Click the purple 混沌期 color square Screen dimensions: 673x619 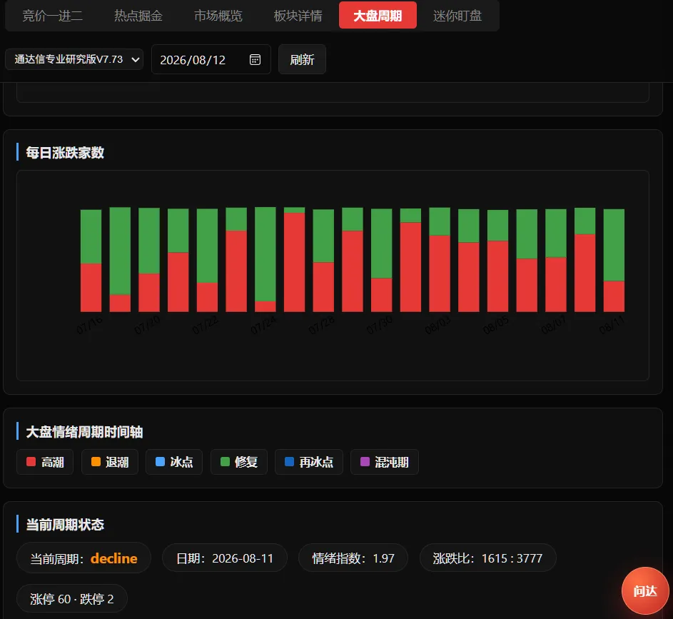pos(365,461)
